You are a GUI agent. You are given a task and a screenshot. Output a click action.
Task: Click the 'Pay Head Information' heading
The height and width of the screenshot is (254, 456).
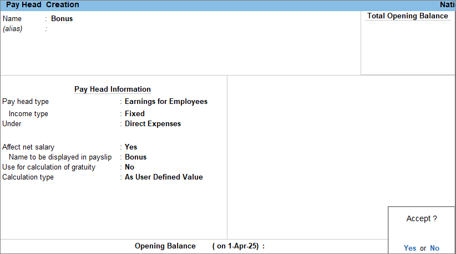(x=113, y=89)
